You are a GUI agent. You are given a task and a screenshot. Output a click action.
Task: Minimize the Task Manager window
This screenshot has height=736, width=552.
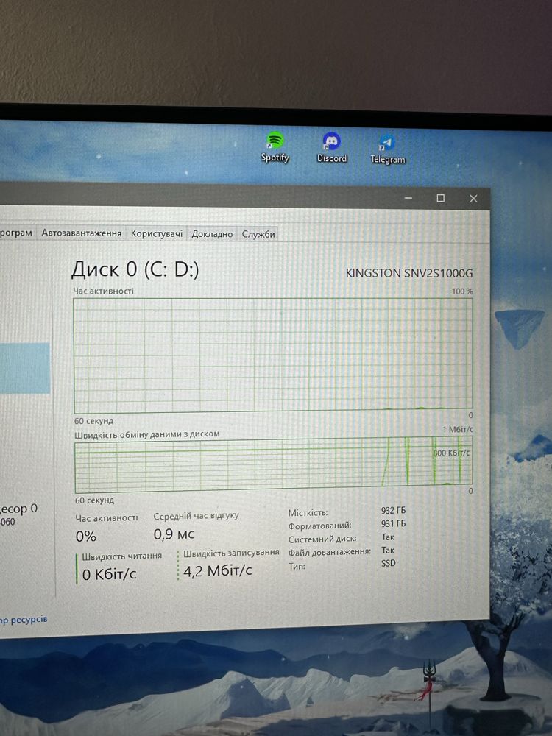(x=408, y=198)
